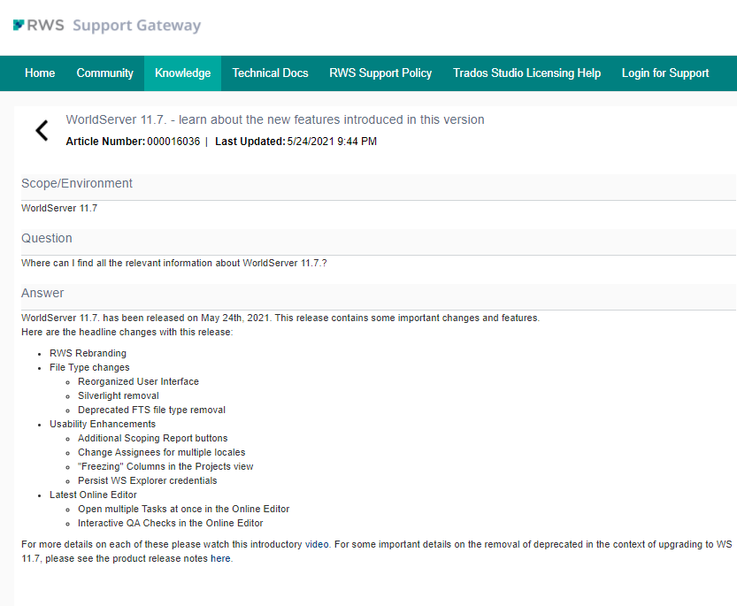Click the 'Latest Online Editor' bullet
The width and height of the screenshot is (737, 606).
tap(93, 495)
